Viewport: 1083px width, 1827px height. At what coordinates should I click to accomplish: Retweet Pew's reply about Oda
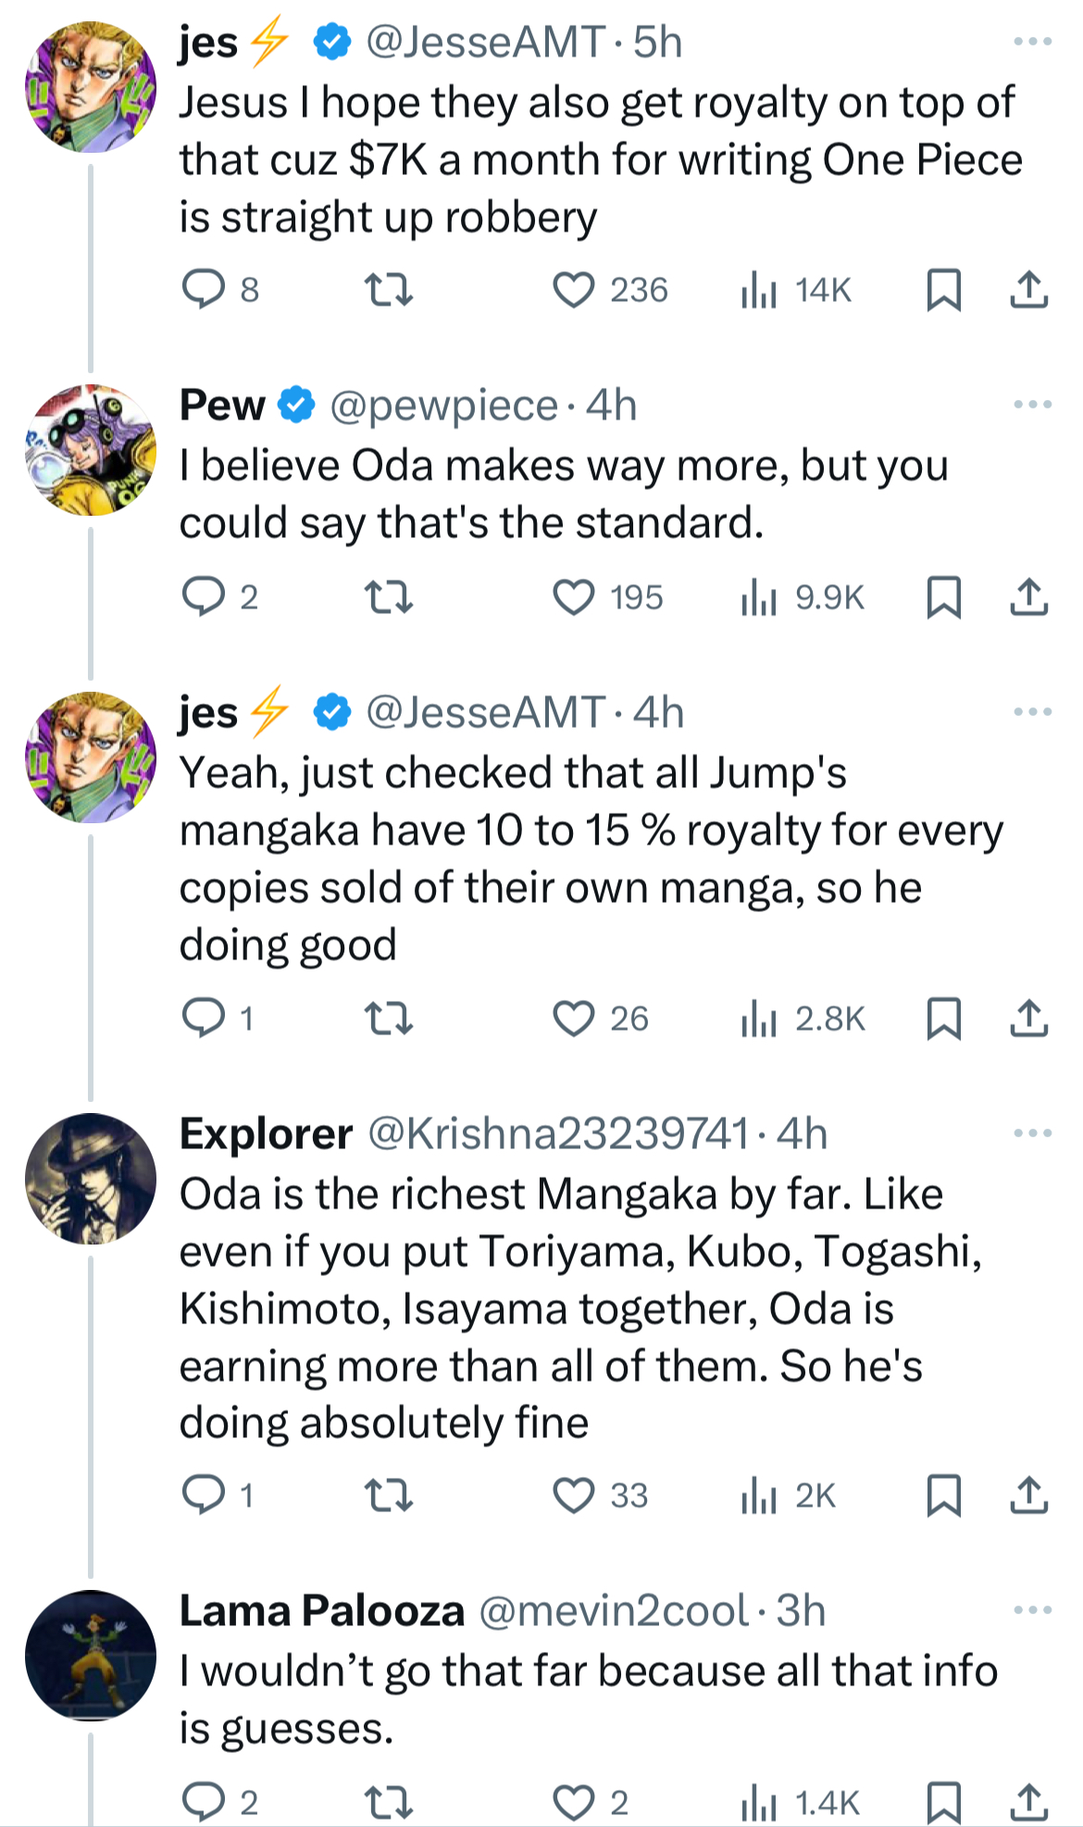coord(389,597)
